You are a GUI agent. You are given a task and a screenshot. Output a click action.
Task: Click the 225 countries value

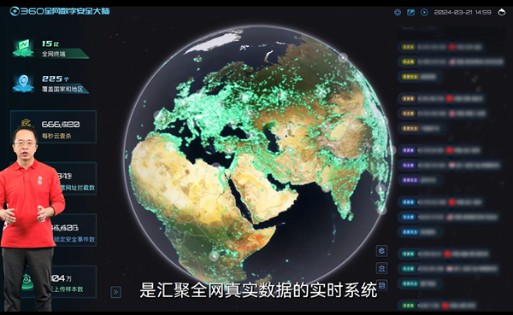(56, 79)
